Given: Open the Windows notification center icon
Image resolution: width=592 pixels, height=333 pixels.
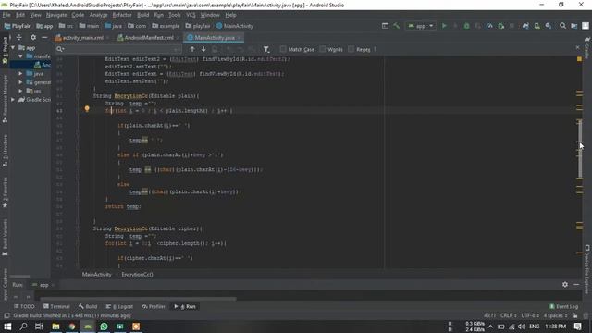Looking at the screenshot, I should (577, 327).
